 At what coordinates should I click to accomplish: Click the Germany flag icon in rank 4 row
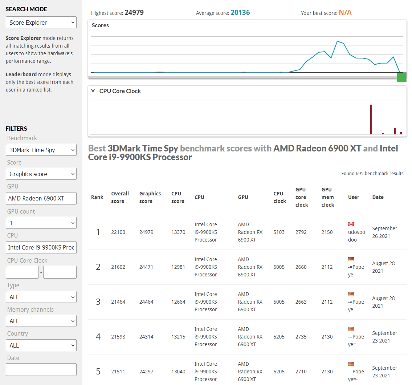[351, 329]
